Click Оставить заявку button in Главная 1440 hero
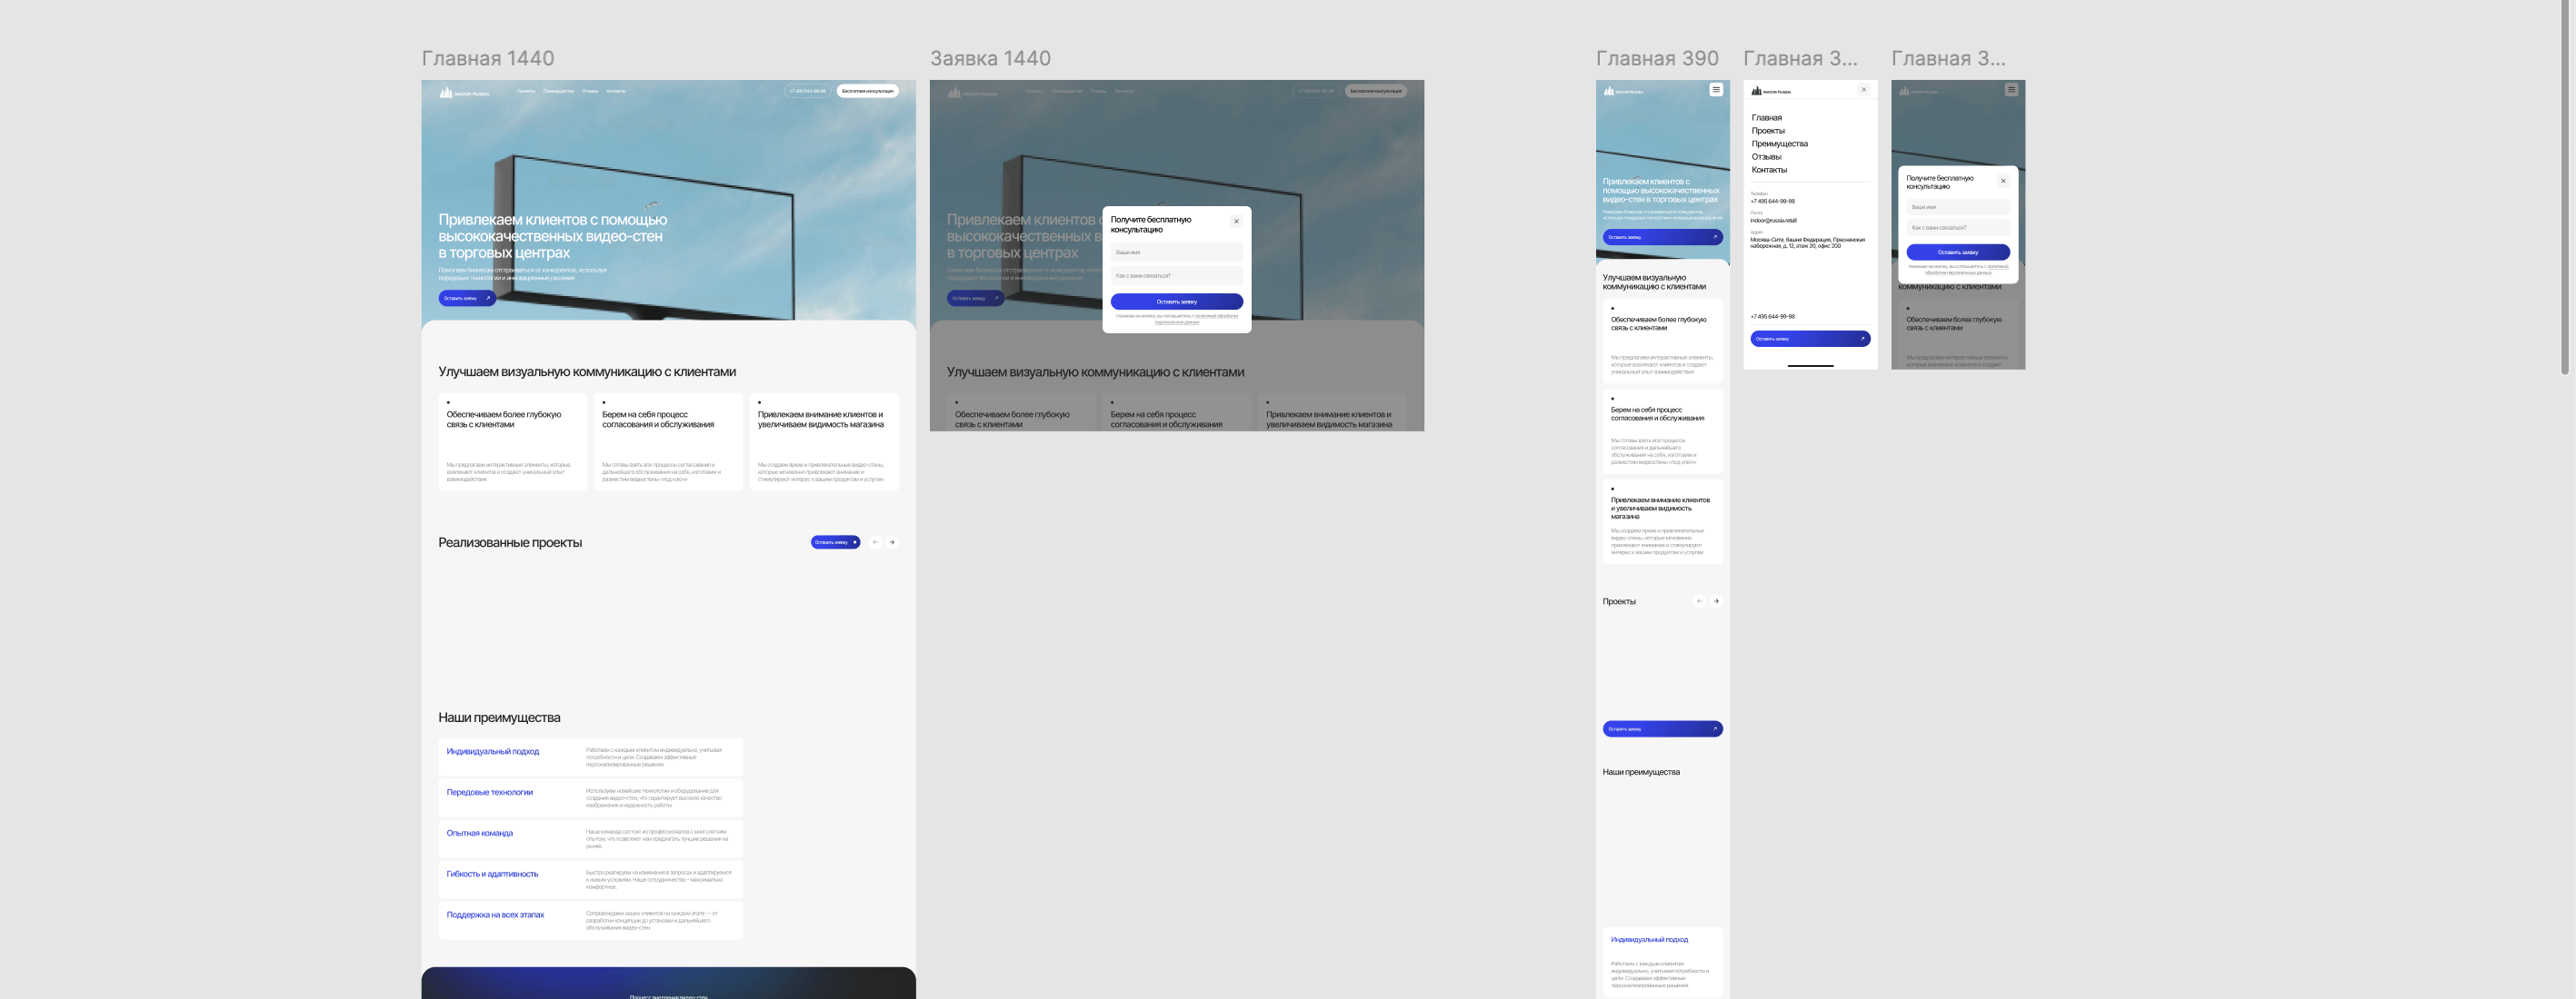The image size is (2576, 999). coord(466,298)
